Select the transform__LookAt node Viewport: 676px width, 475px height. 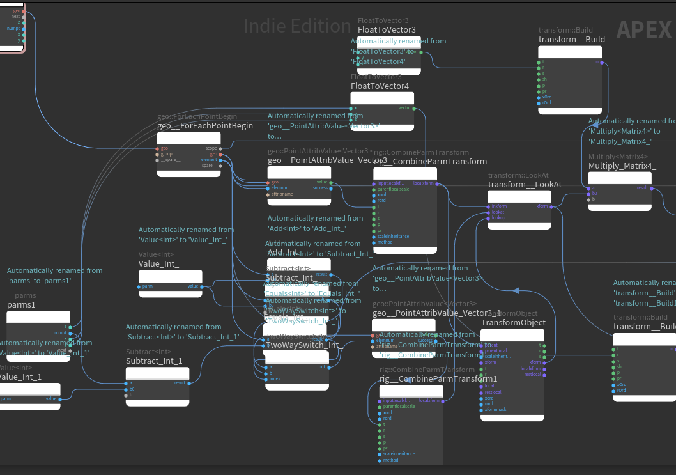click(519, 210)
